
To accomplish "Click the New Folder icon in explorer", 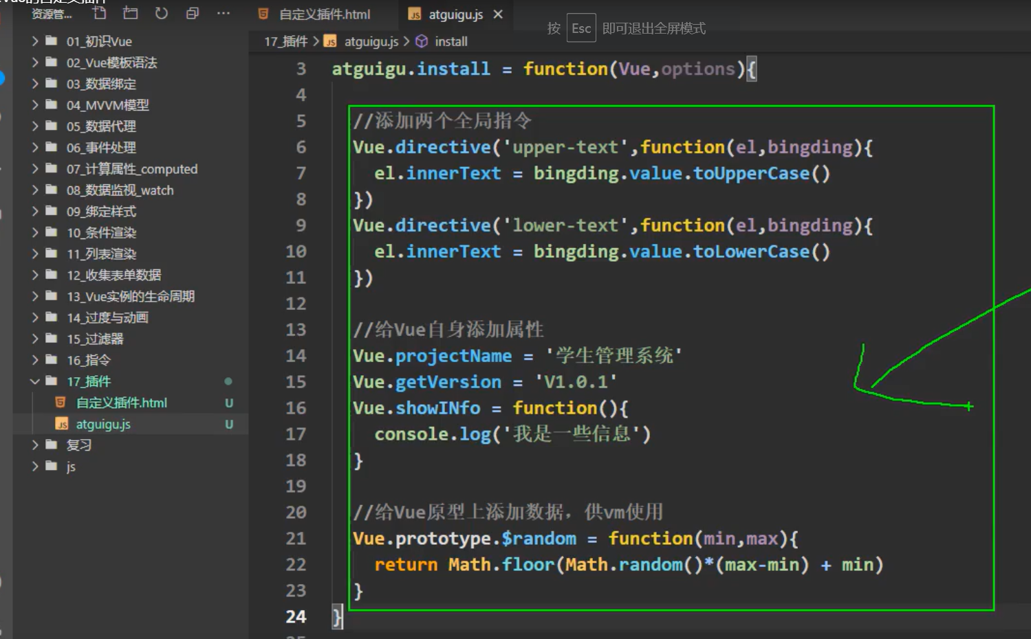I will (x=131, y=13).
